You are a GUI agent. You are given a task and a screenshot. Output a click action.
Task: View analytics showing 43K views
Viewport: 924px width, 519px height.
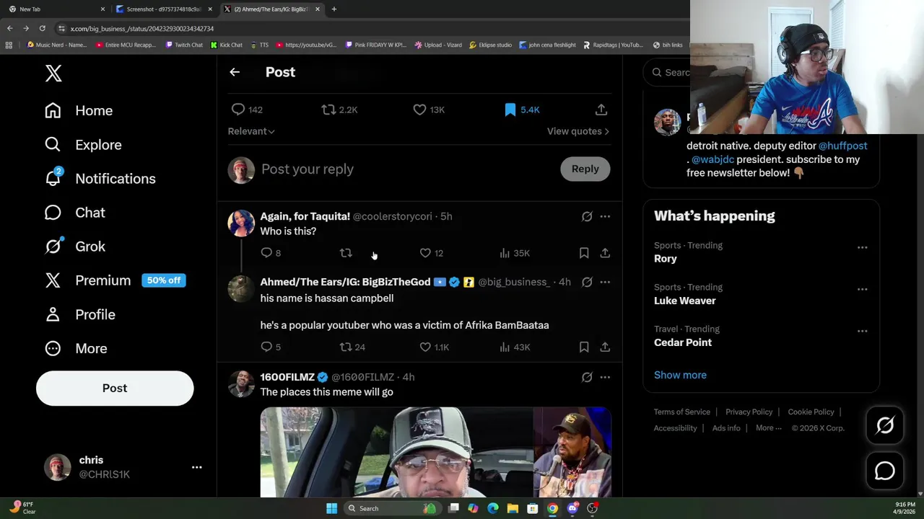tap(514, 347)
